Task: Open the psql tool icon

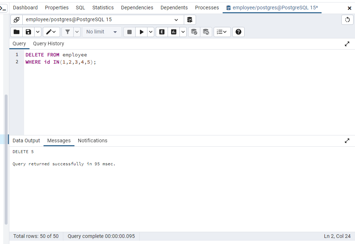Action: (3, 8)
